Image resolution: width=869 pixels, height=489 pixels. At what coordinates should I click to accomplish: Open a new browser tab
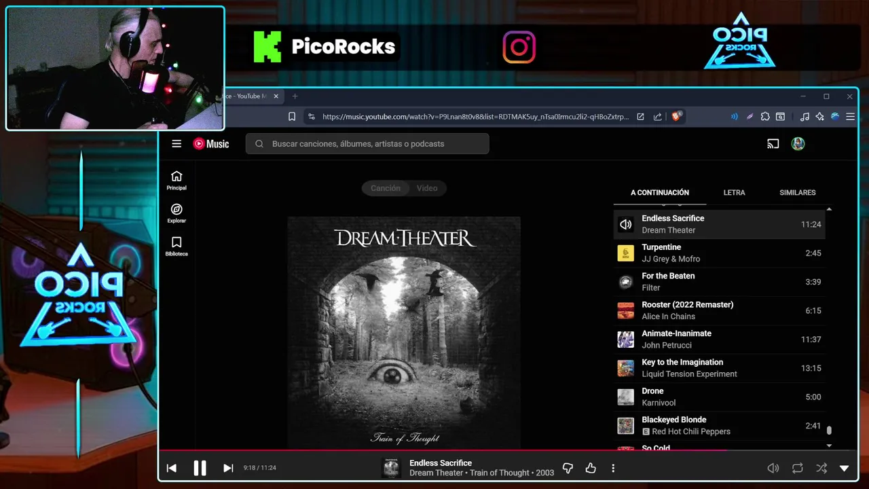coord(295,96)
